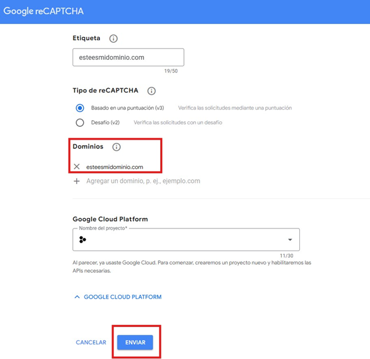Viewport: 370px width, 359px height.
Task: Click the Agregar un dominio input field
Action: 143,181
